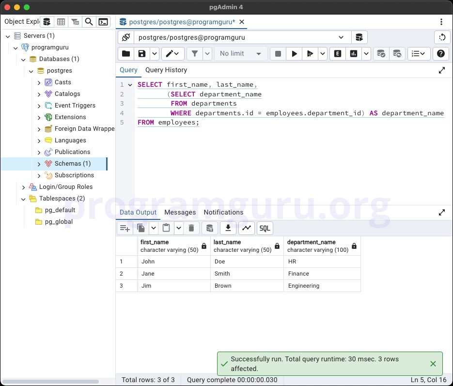Select the postgres/postgres@programguru query tab
453x386 pixels.
pos(182,22)
